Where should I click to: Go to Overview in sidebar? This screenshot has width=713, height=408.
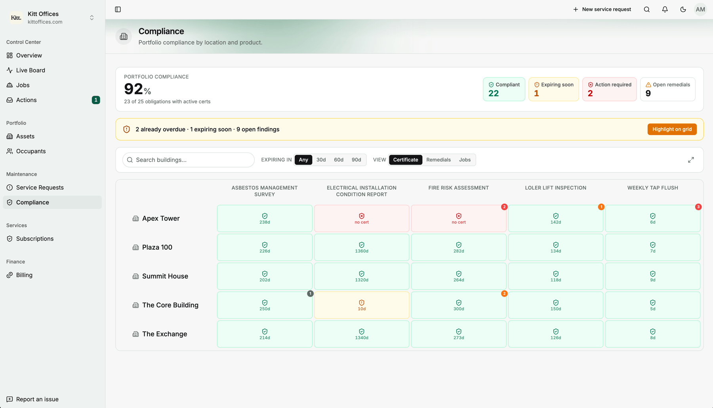tap(52, 55)
